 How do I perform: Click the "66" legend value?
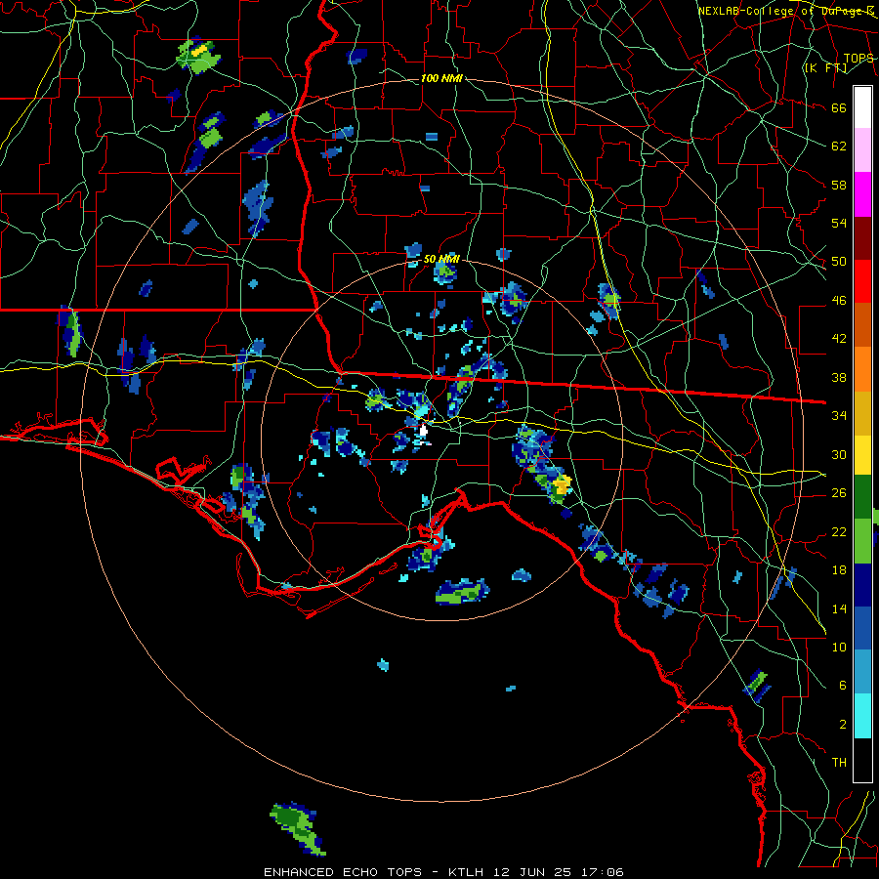coord(839,107)
